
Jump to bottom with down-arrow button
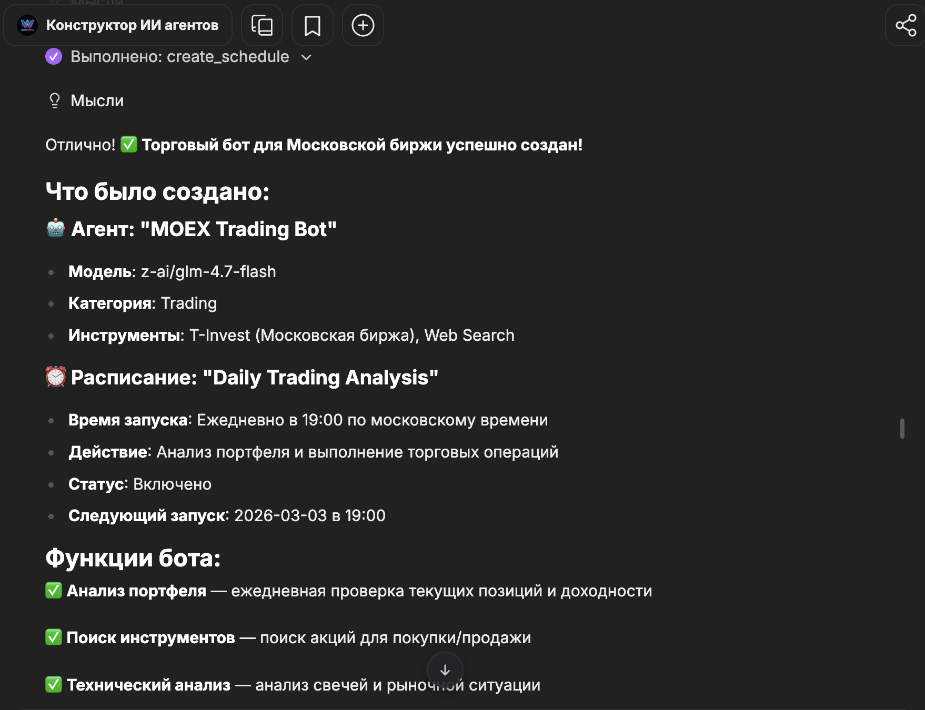[x=445, y=670]
